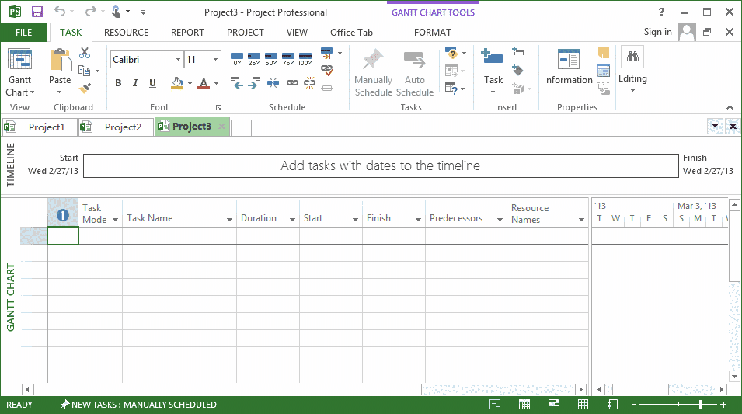Click the Task Notes yellow icon
This screenshot has width=742, height=414.
coord(604,54)
